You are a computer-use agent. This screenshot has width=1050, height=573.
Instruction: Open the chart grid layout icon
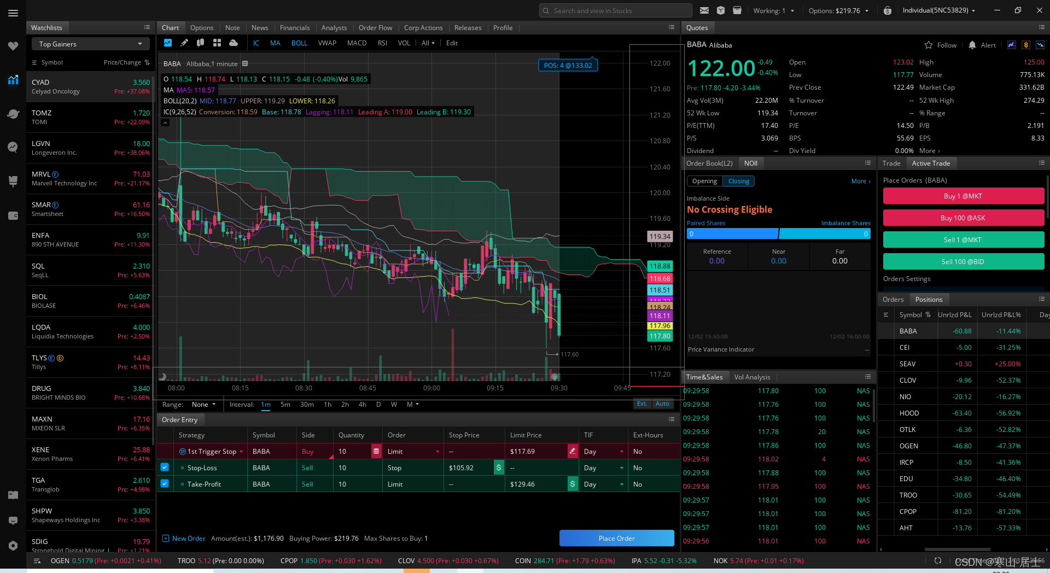(217, 43)
